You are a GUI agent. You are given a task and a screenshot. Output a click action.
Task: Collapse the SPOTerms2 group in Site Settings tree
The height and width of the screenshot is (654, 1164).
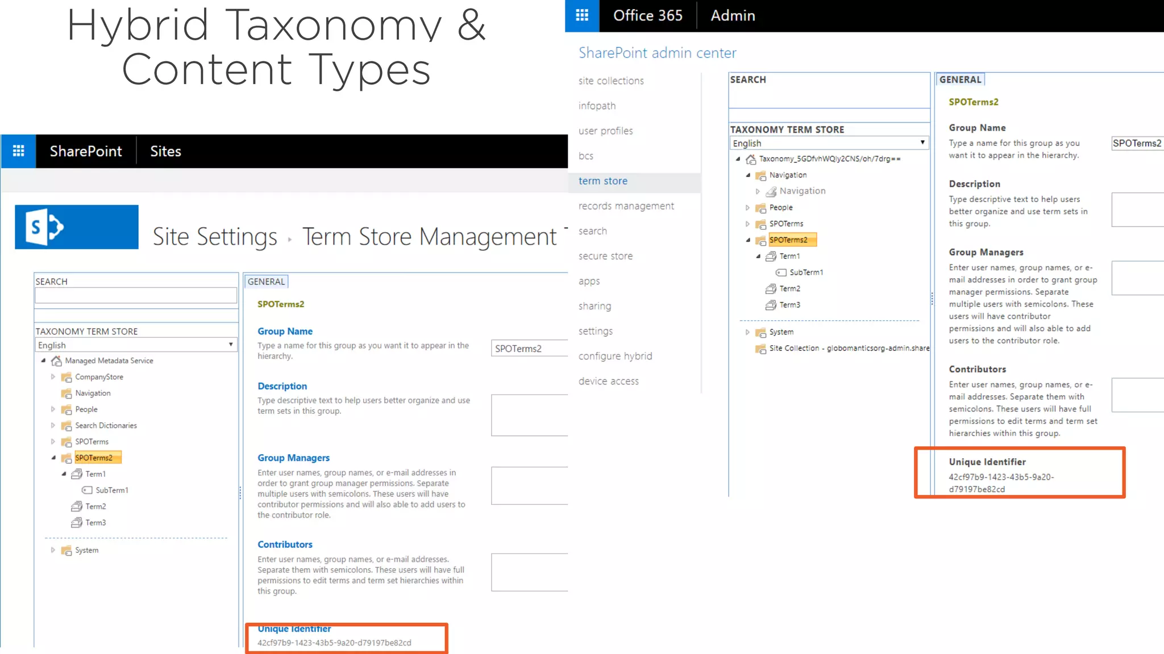(53, 458)
